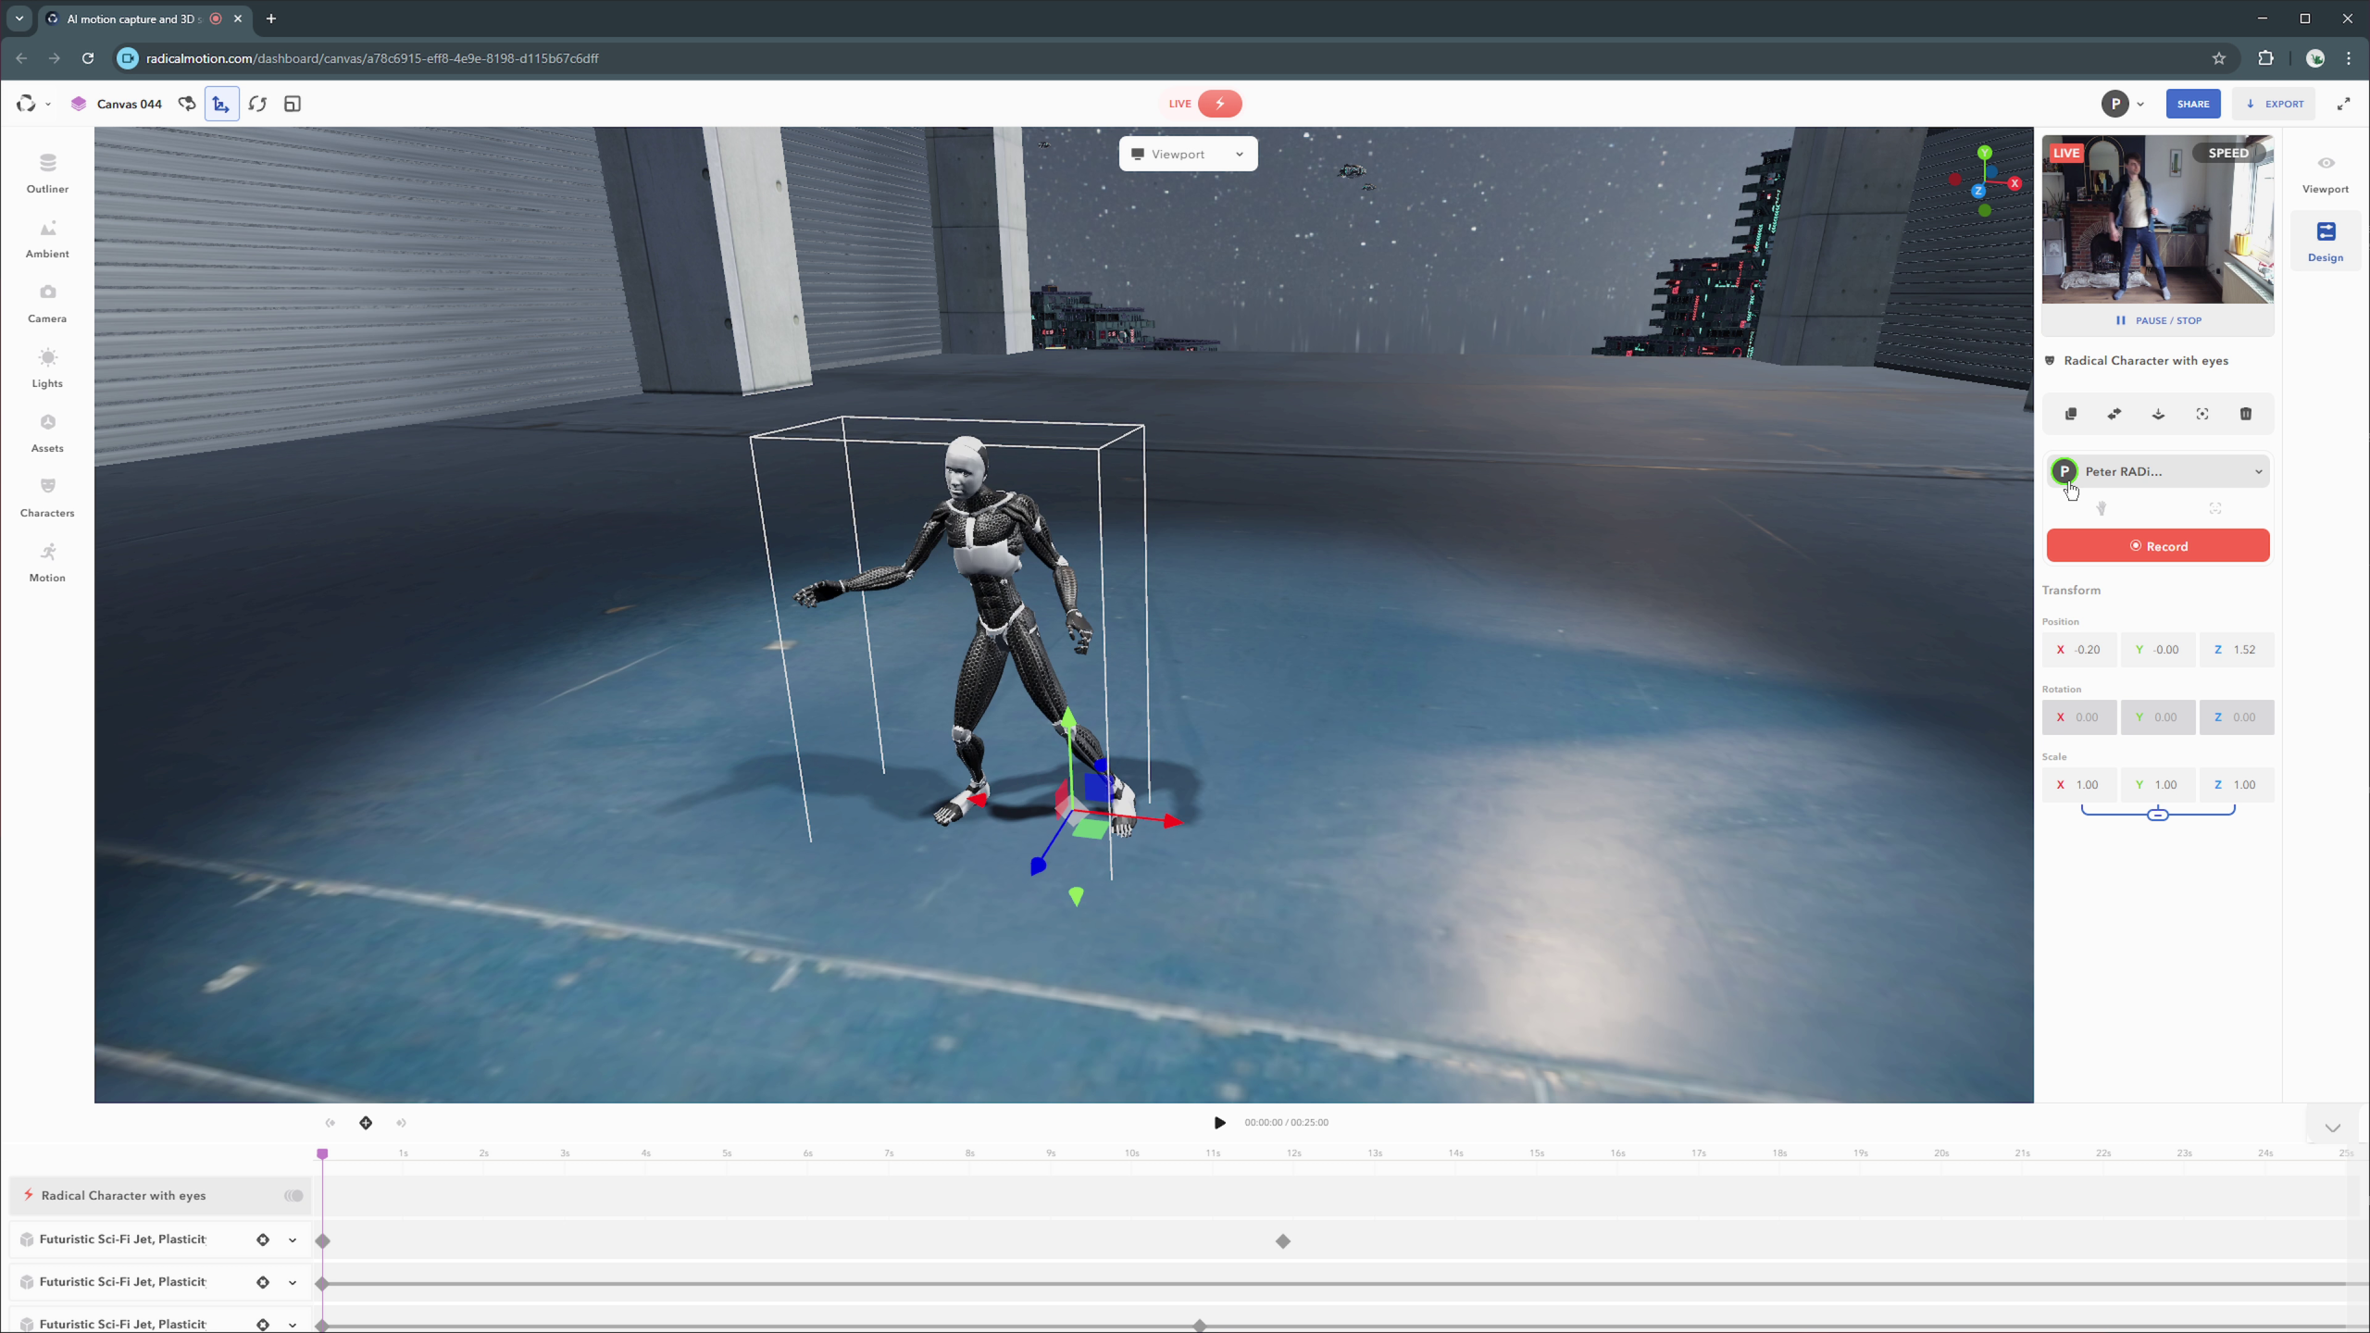Expand the first Futuristic Sci-Fi Jet track
The width and height of the screenshot is (2370, 1333).
[293, 1239]
